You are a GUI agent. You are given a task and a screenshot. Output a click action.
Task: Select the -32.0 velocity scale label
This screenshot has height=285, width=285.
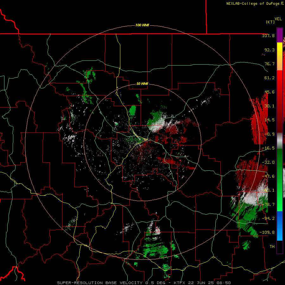[268, 162]
